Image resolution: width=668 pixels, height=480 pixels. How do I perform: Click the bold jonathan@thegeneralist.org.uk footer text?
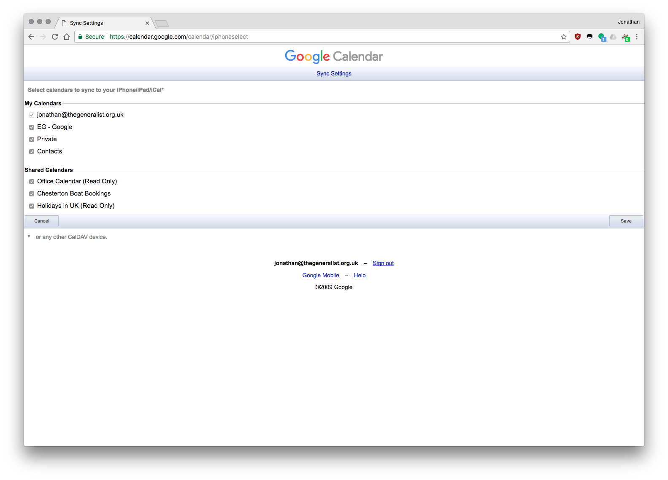pyautogui.click(x=316, y=263)
